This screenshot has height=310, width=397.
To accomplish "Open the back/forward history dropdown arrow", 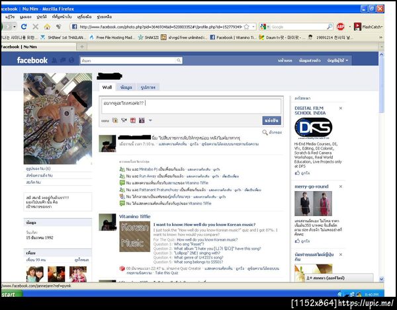I will click(x=15, y=26).
